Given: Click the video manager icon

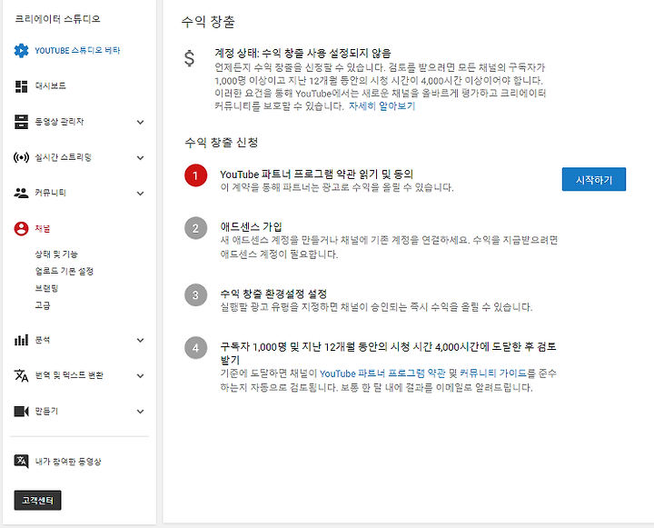Looking at the screenshot, I should click(x=21, y=122).
